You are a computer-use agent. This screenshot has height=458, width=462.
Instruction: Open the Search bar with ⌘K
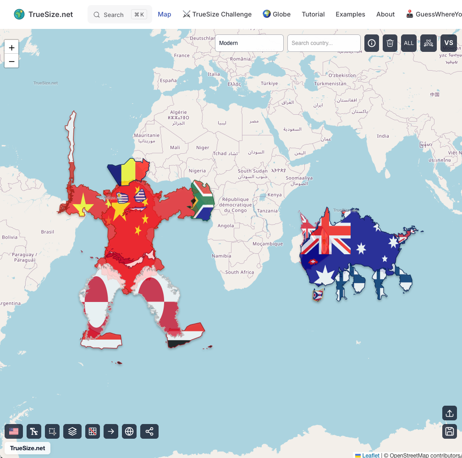click(120, 15)
